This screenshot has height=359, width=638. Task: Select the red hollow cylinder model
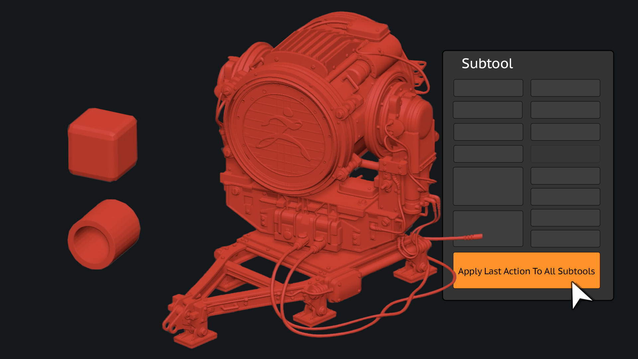point(104,234)
